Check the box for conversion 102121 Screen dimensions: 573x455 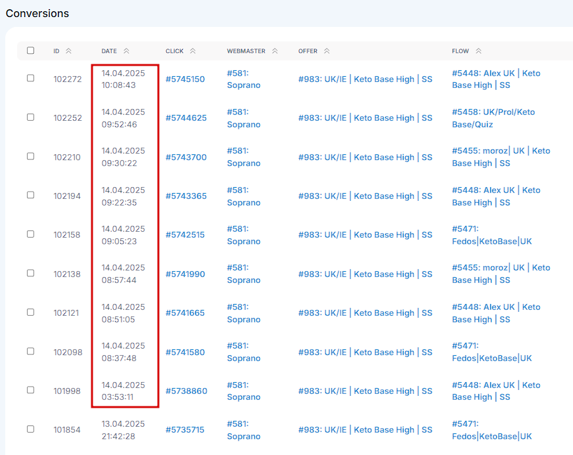coord(31,313)
